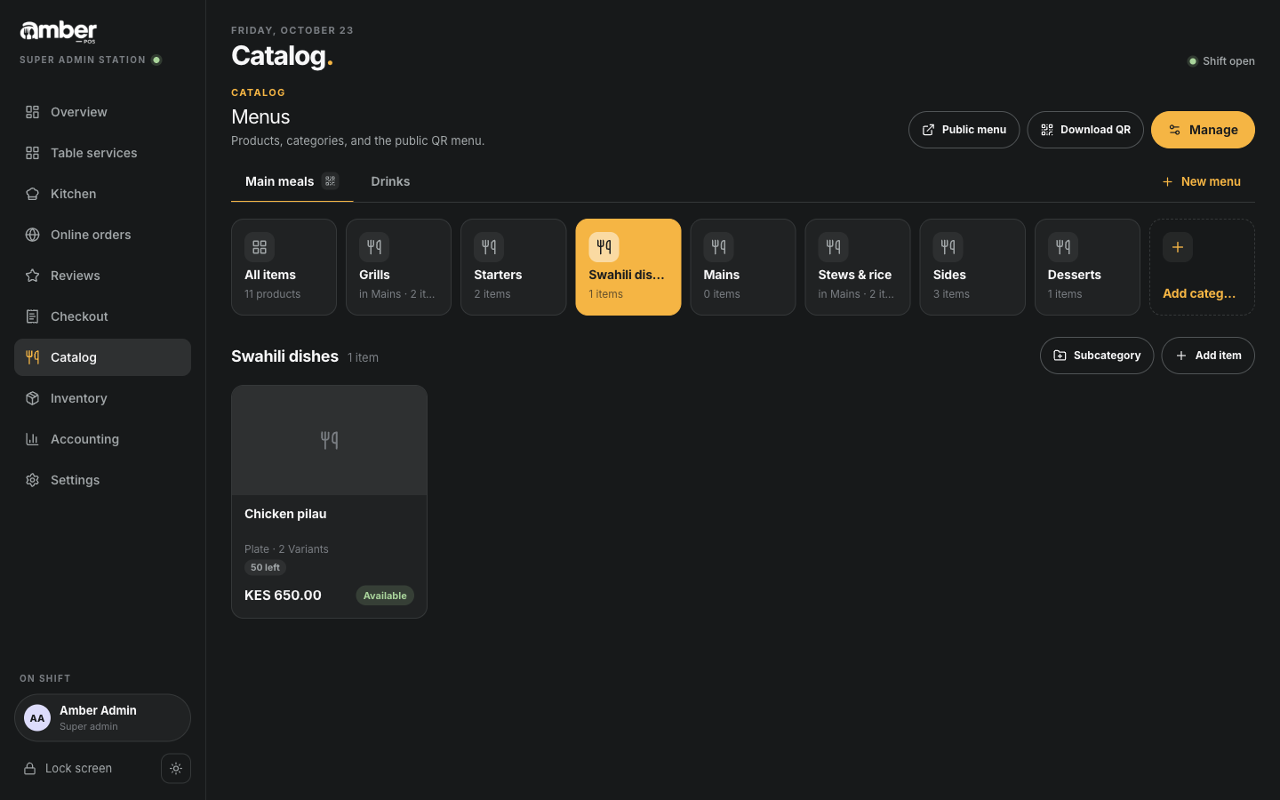Click the Available status badge on Chicken pilau

pos(385,596)
